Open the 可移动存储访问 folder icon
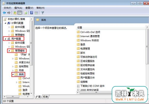Screen dimensions: 149x104 click(78, 57)
